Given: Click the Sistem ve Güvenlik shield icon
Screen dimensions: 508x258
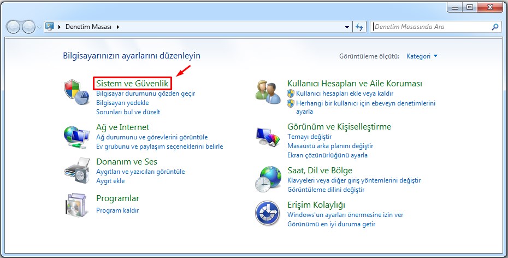Looking at the screenshot, I should coord(76,91).
